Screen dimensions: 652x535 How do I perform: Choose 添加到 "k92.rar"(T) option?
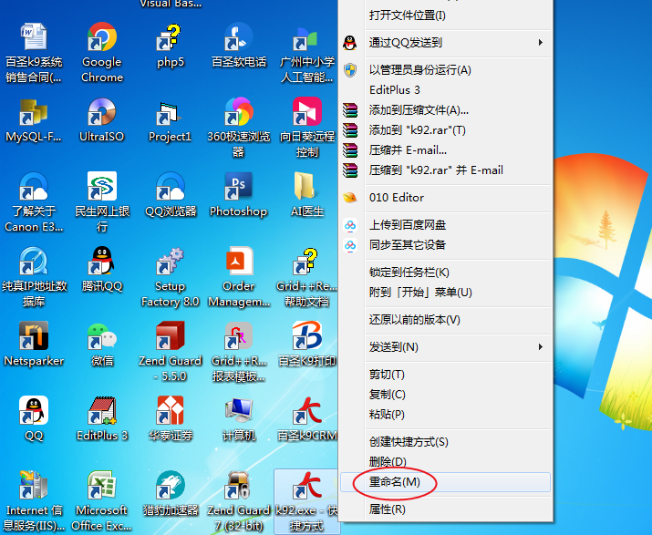(x=418, y=130)
